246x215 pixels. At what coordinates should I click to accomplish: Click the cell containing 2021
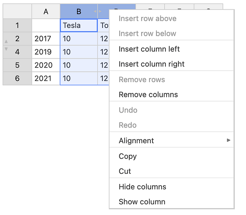click(46, 78)
